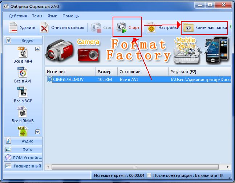
Task: Click the Mobile phones banner image
Action: pyautogui.click(x=217, y=50)
